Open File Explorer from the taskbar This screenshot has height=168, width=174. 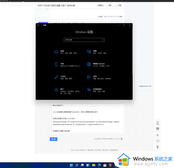94,165
